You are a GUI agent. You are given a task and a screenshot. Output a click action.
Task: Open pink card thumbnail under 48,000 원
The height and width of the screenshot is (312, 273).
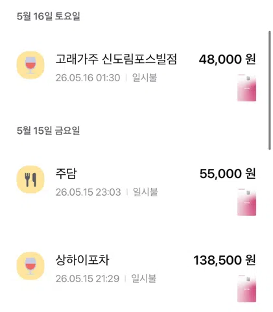(246, 88)
